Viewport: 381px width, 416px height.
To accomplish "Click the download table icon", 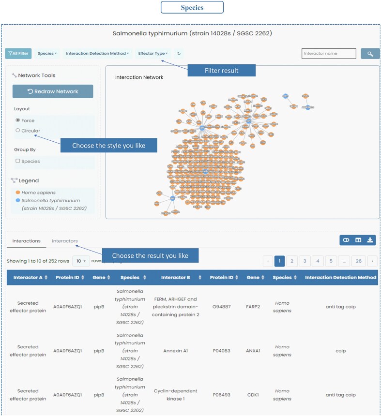I will pos(370,240).
